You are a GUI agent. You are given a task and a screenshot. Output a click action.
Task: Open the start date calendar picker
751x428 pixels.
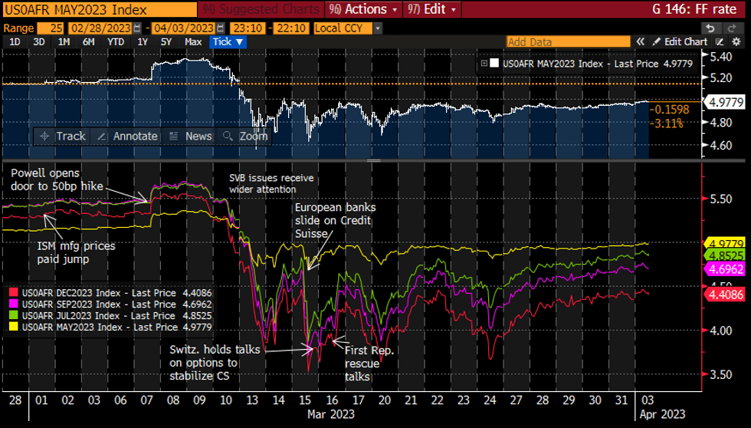136,28
